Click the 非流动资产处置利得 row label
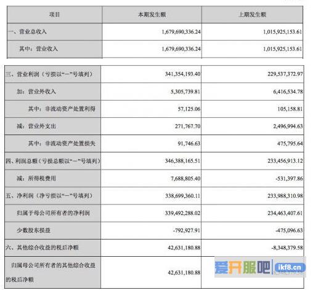The image size is (313, 293). coord(62,109)
